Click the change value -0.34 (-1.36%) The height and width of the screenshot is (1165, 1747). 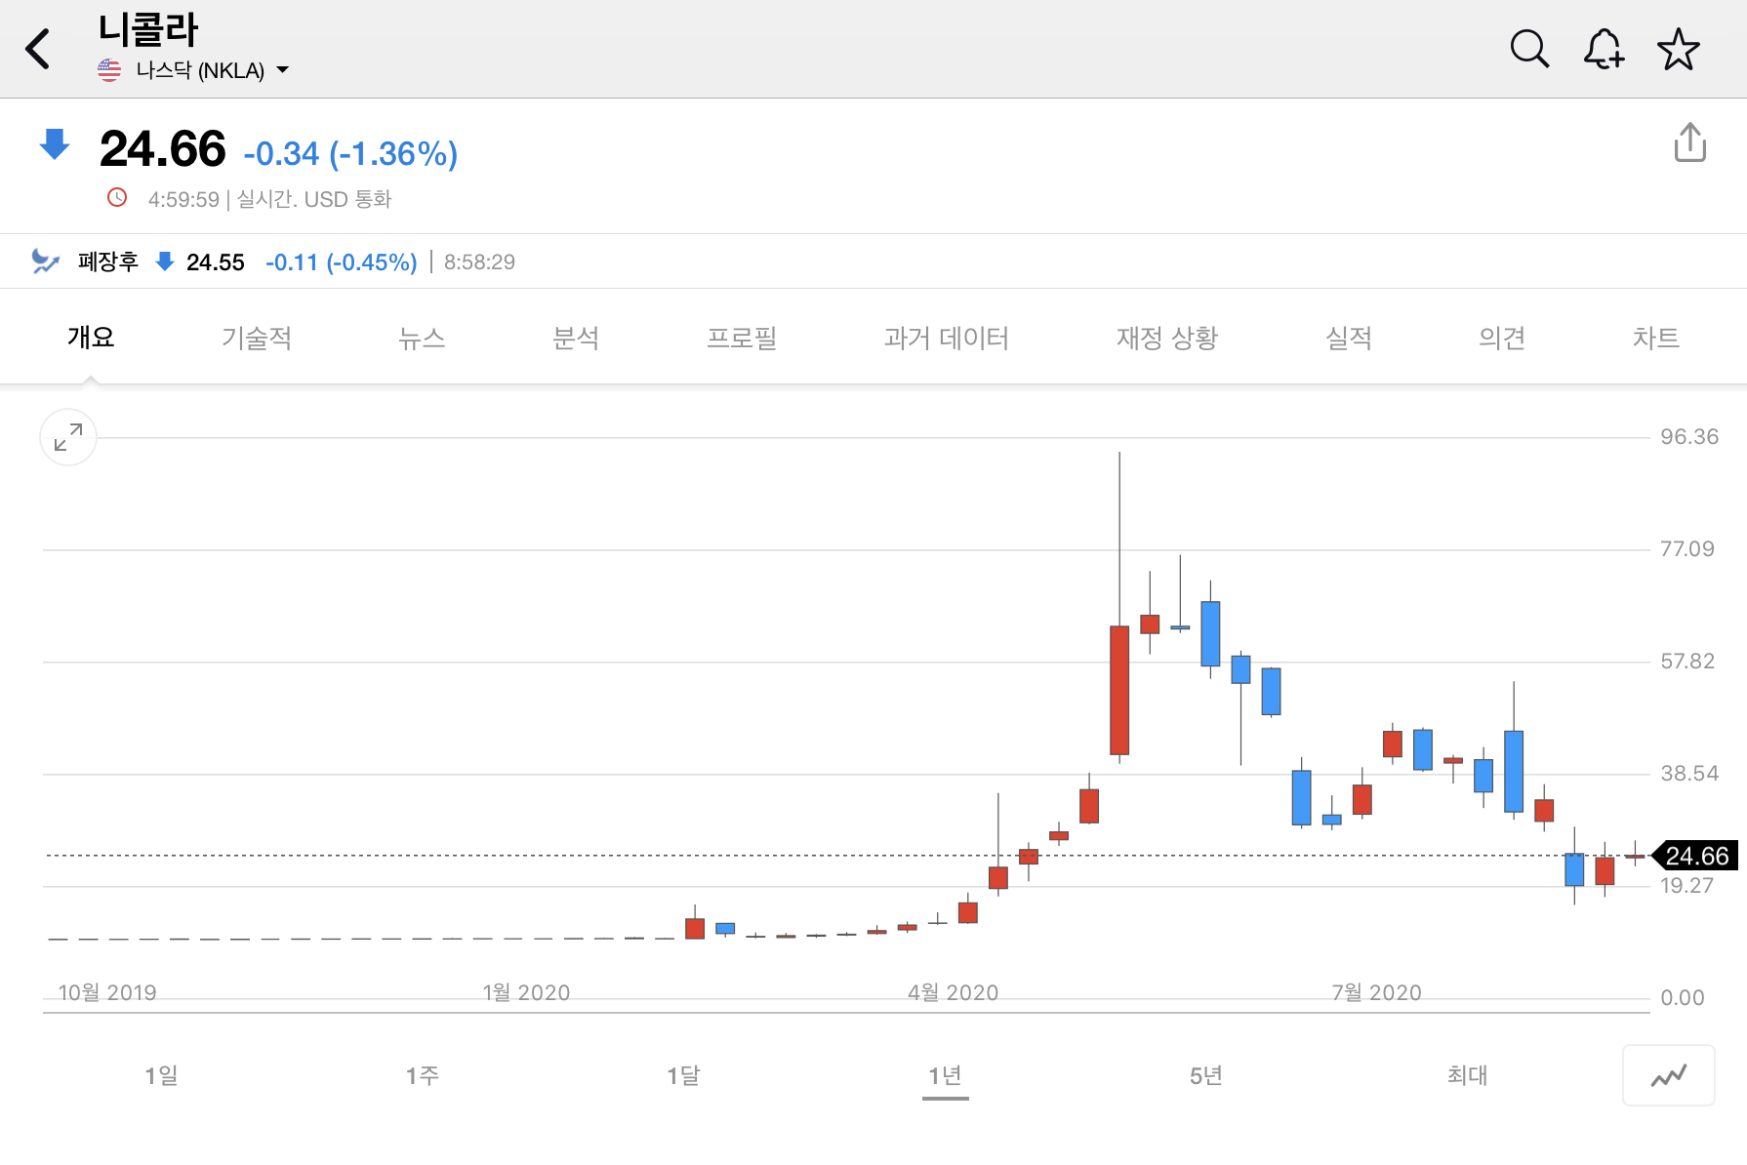pyautogui.click(x=350, y=153)
